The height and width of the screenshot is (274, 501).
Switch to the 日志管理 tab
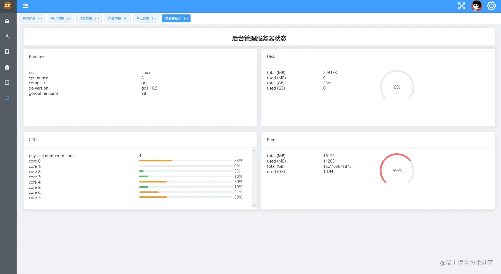point(143,19)
